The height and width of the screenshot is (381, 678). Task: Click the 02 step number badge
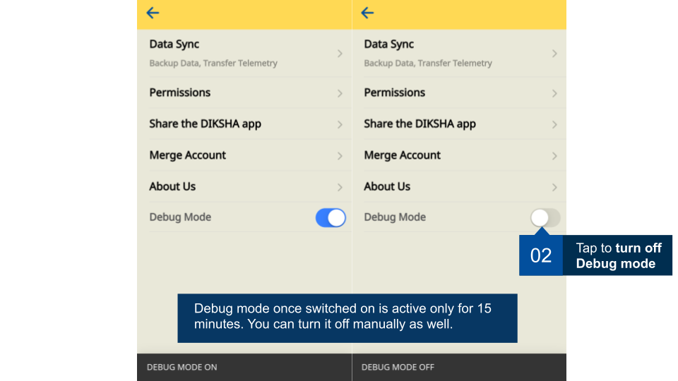541,255
